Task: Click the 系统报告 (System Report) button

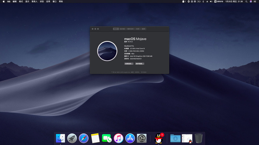Action: [129, 64]
